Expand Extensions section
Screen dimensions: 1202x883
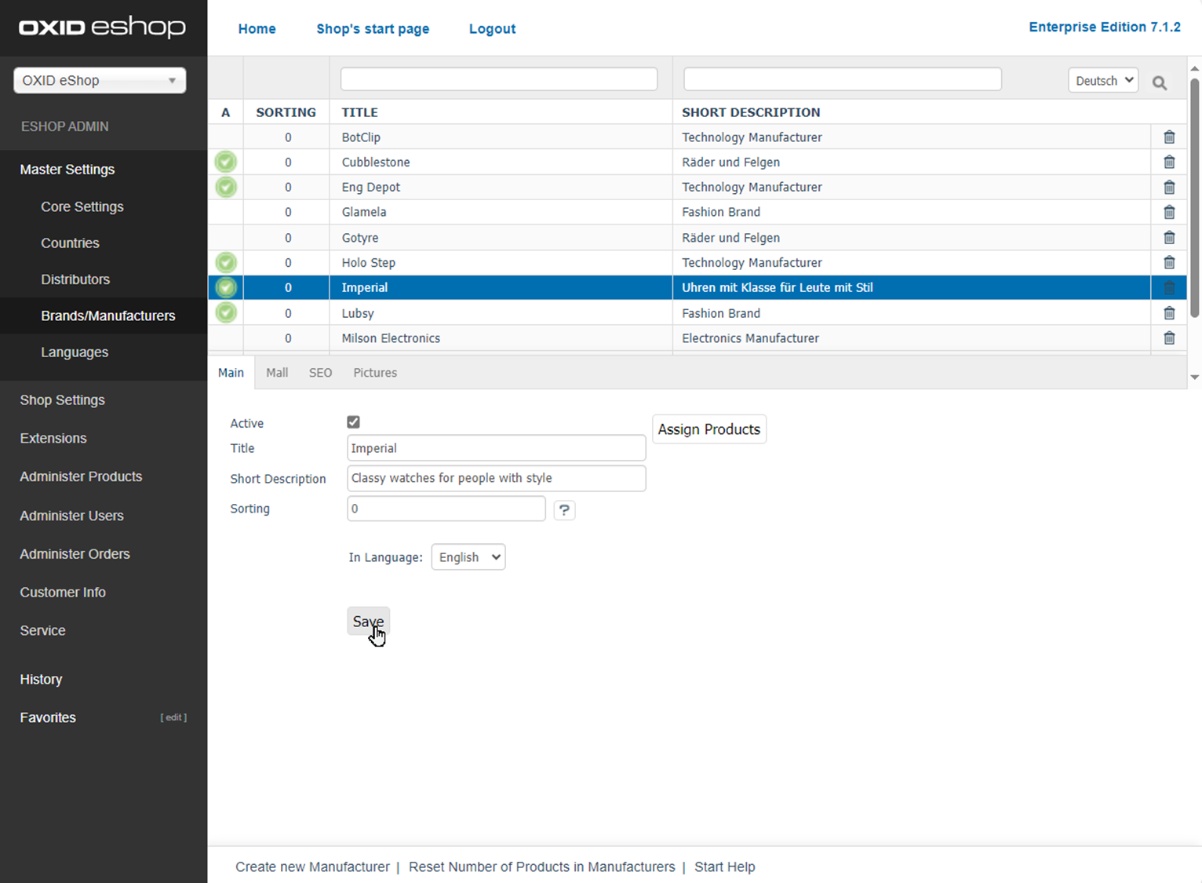[53, 439]
